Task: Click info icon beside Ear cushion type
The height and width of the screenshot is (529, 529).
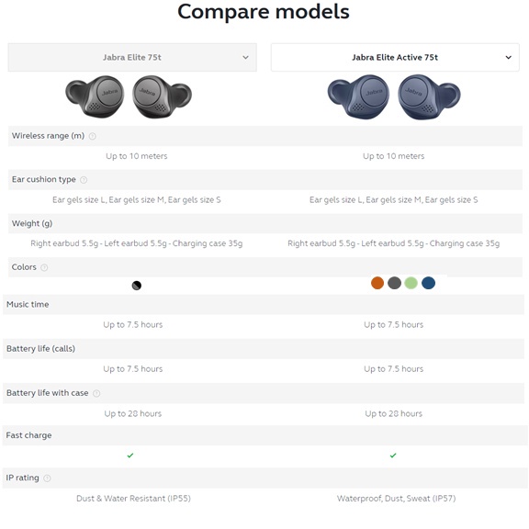Action: coord(84,180)
